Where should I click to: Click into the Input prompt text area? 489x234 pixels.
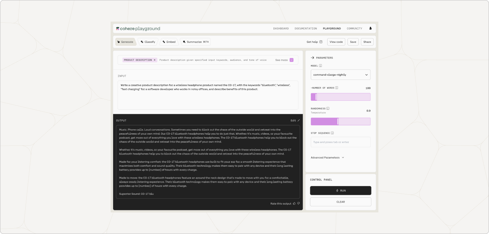(208, 95)
